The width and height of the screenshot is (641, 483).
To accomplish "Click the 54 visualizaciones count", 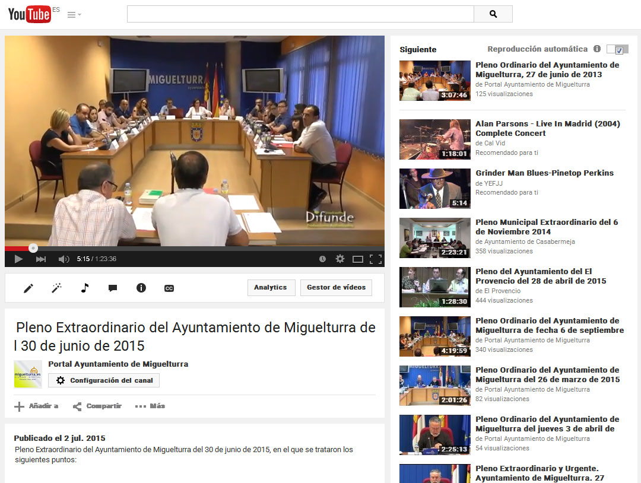I will point(503,448).
